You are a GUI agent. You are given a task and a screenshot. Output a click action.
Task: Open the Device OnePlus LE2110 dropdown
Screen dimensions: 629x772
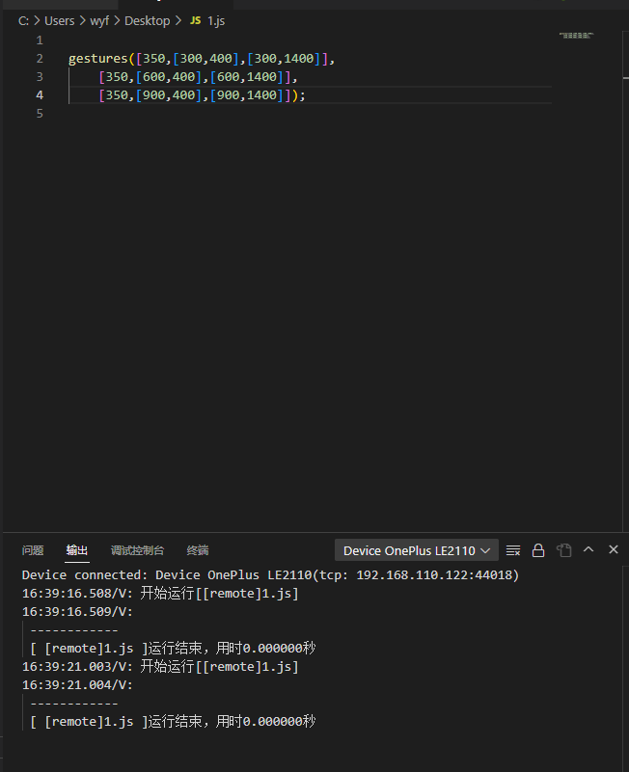(417, 550)
